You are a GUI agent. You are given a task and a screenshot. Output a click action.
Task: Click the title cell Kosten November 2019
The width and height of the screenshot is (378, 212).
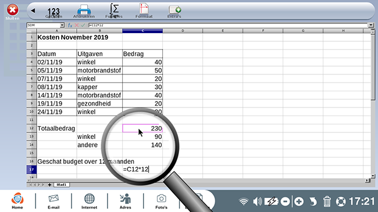pos(73,37)
